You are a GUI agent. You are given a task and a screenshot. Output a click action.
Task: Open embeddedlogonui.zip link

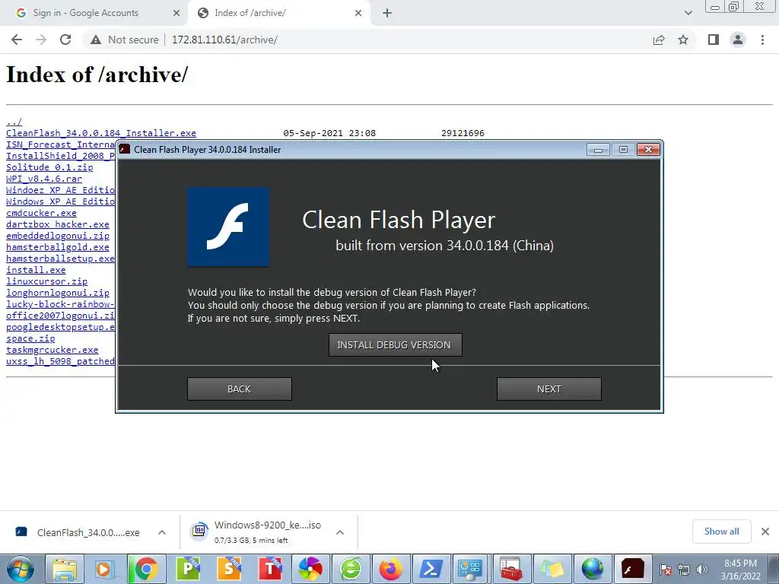(x=58, y=236)
